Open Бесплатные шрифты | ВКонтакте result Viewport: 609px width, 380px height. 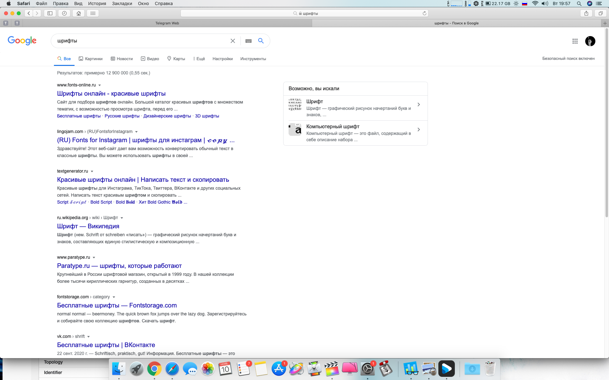click(106, 345)
